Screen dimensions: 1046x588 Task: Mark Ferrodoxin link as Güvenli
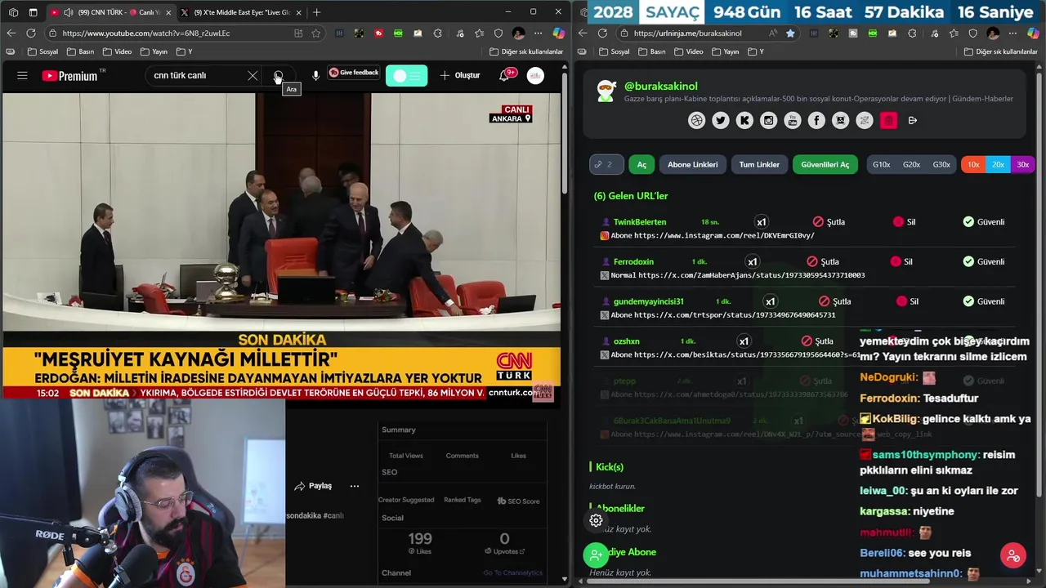point(984,261)
